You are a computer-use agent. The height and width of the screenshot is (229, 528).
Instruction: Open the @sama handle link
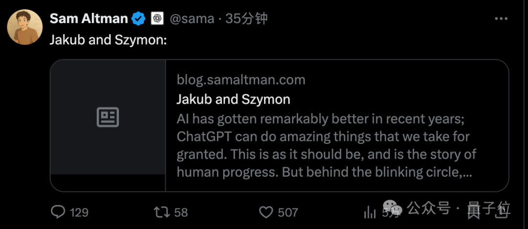pos(192,19)
